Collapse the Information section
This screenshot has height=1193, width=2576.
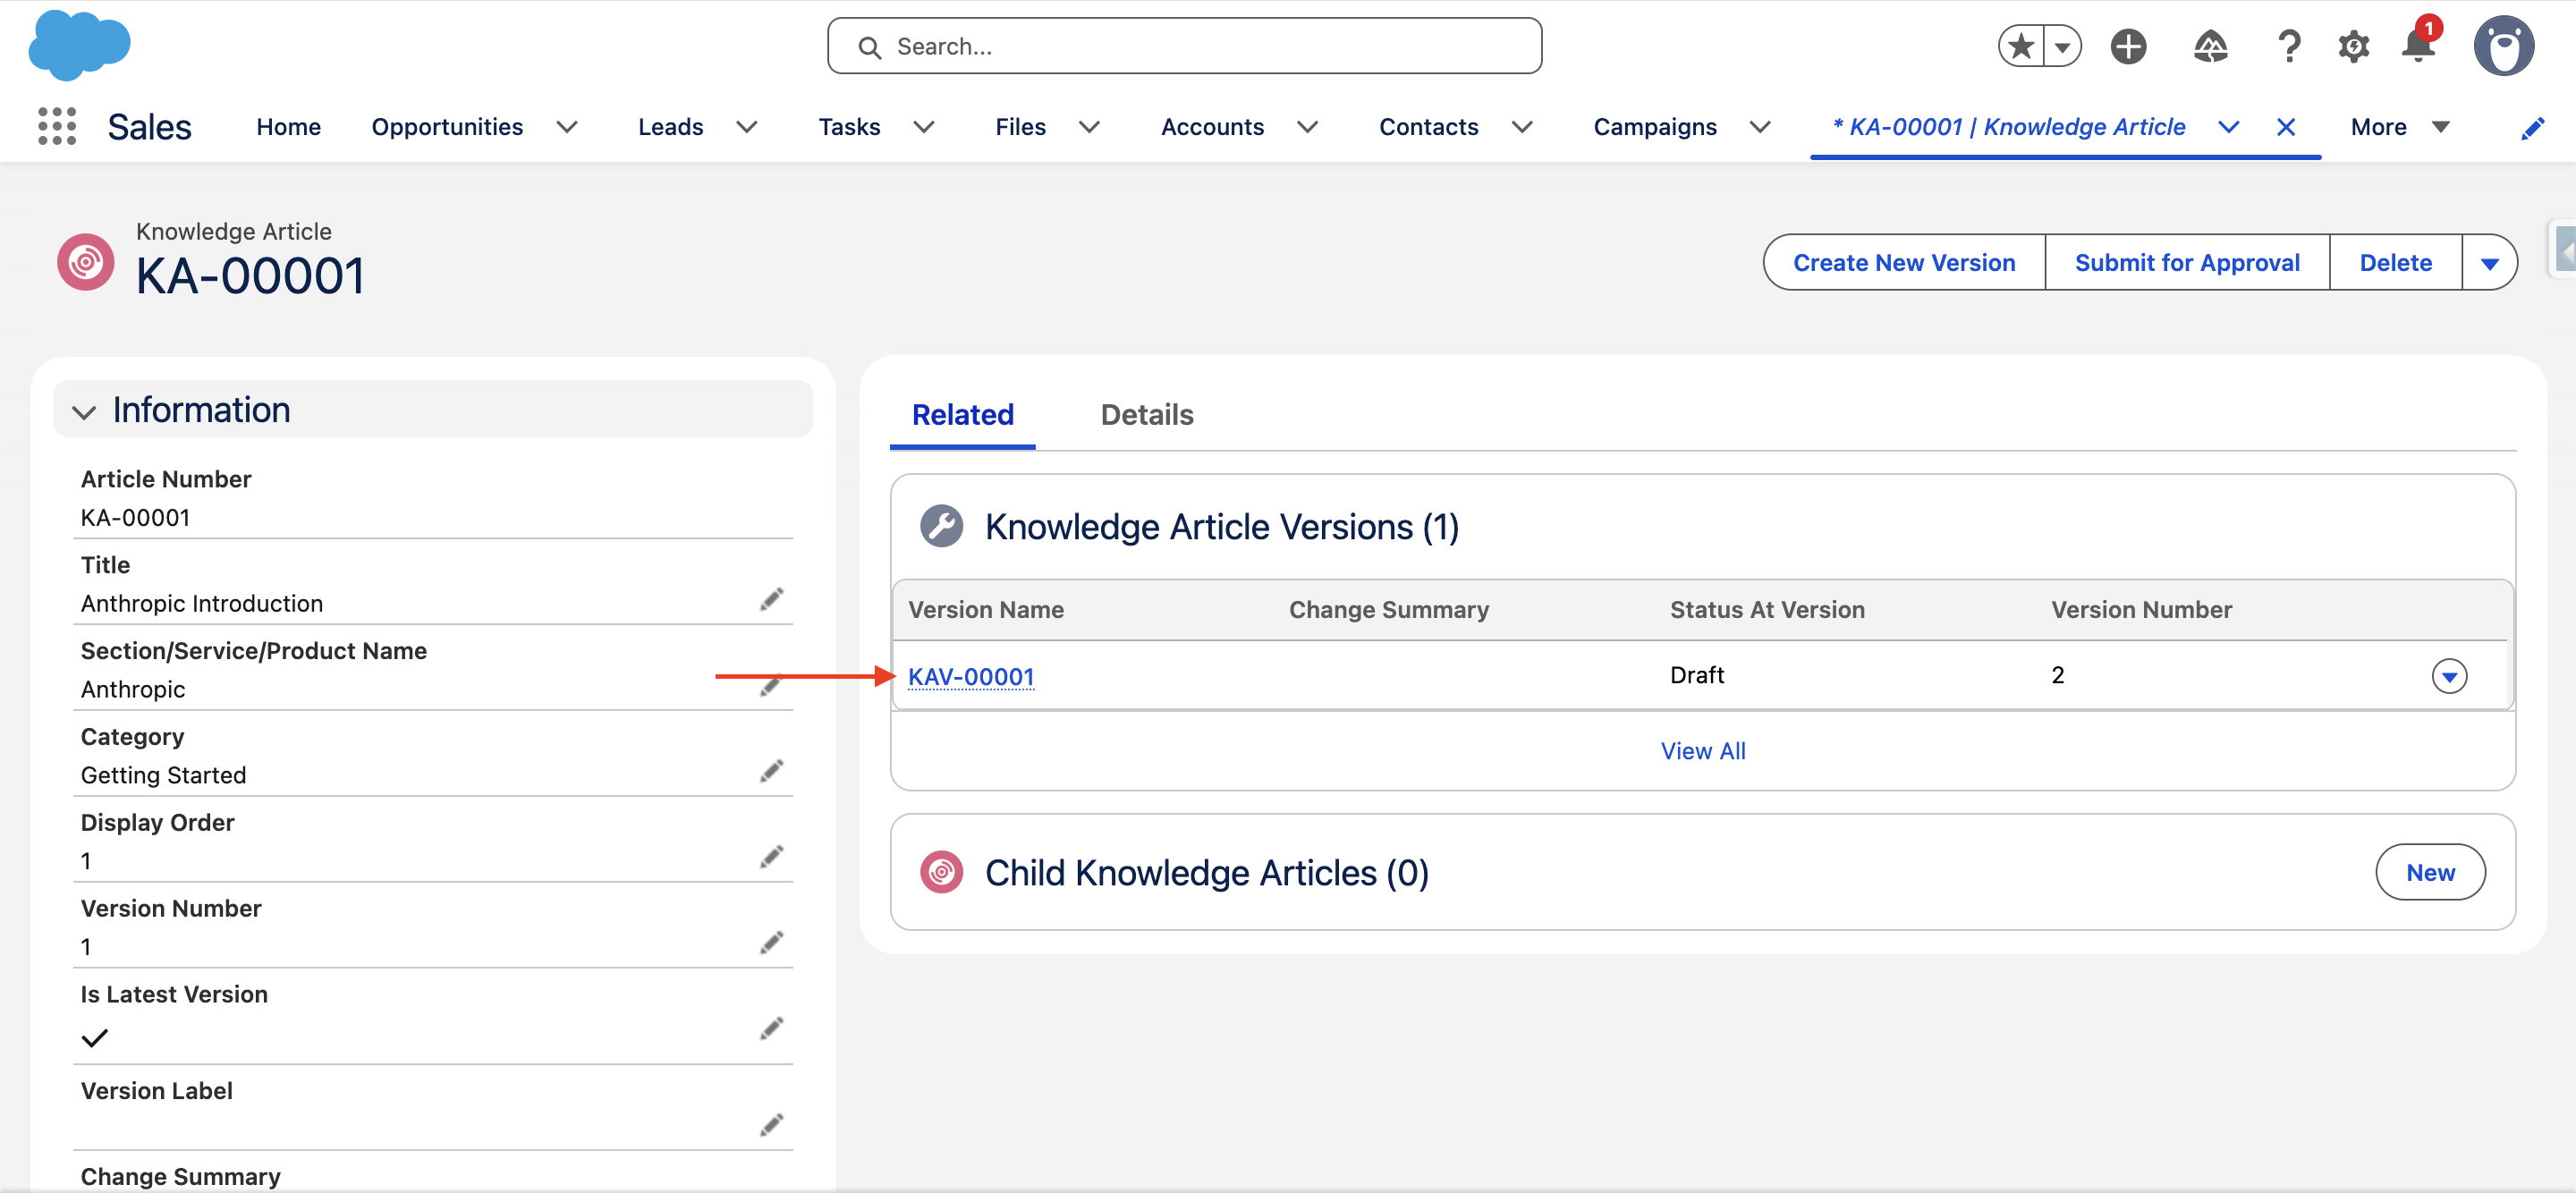[x=84, y=411]
